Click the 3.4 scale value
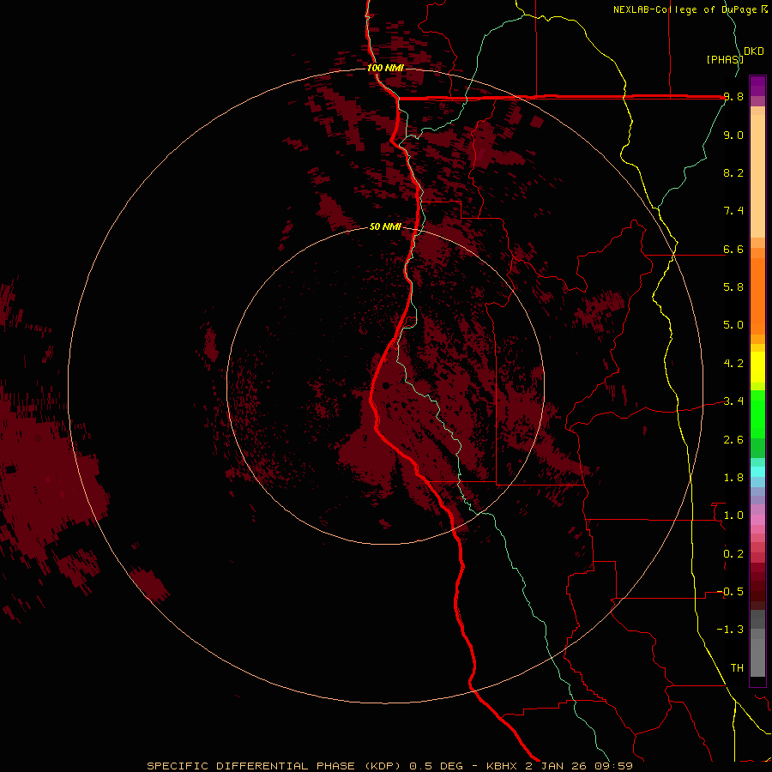Image resolution: width=772 pixels, height=772 pixels. (x=733, y=401)
